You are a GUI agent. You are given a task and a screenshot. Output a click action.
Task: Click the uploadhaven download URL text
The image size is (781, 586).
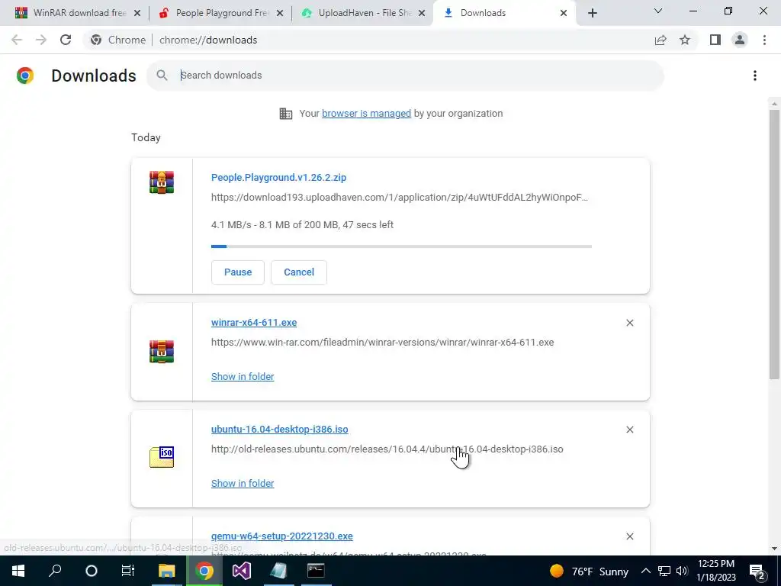pos(399,198)
